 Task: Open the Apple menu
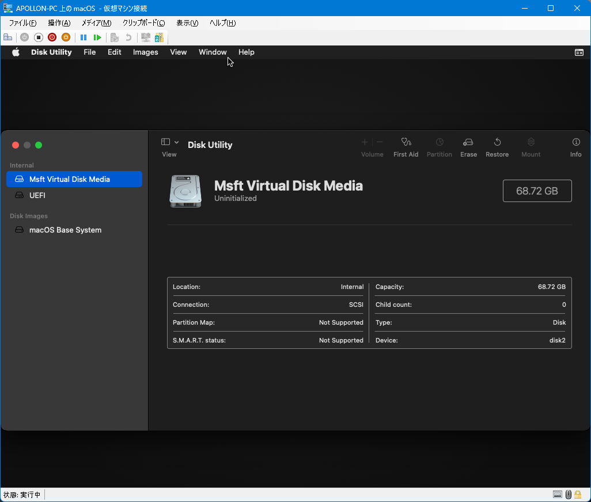(x=16, y=52)
